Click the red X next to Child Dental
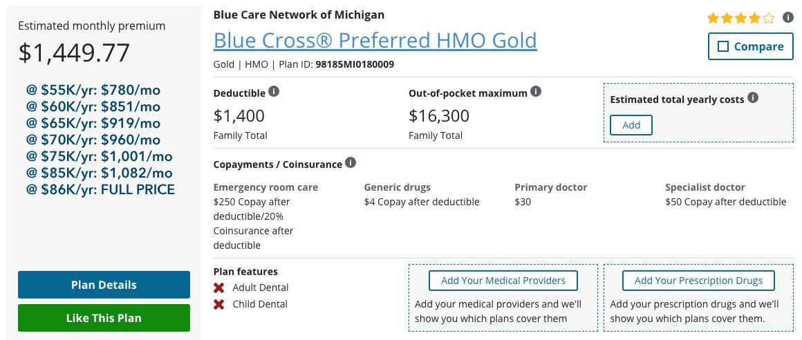 pyautogui.click(x=219, y=304)
